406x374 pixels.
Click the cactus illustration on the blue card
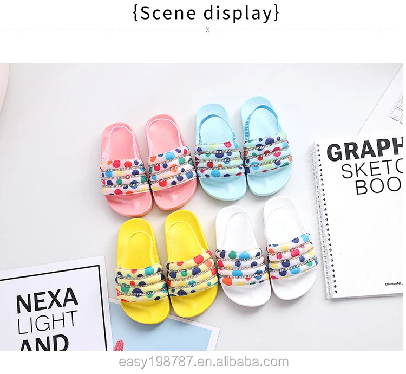119,345
